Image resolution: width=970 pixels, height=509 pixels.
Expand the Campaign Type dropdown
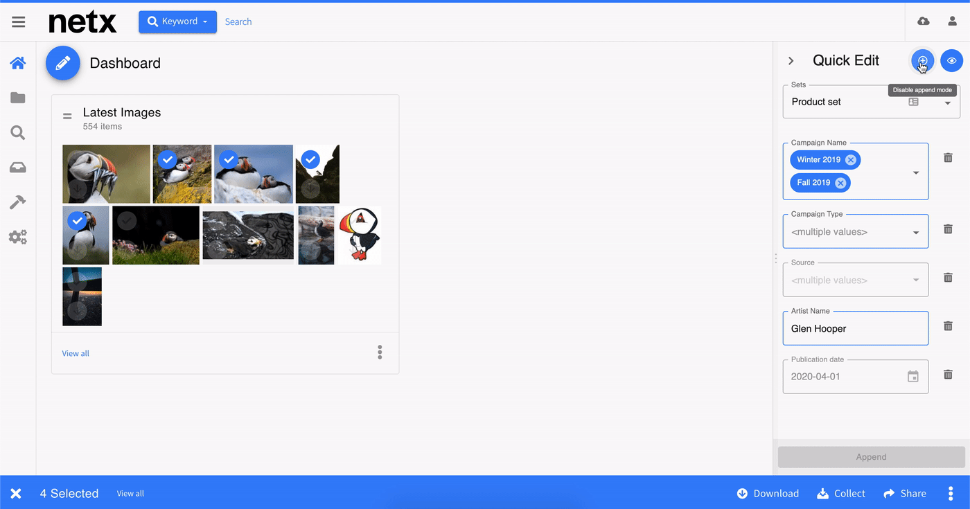916,233
